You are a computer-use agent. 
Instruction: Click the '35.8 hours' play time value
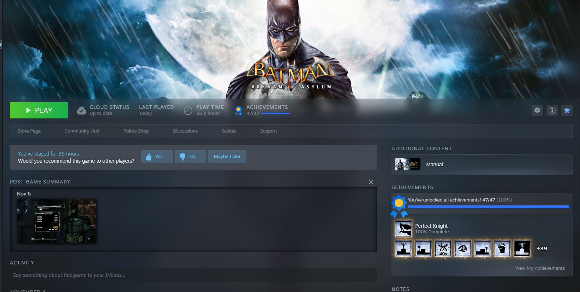[x=208, y=113]
